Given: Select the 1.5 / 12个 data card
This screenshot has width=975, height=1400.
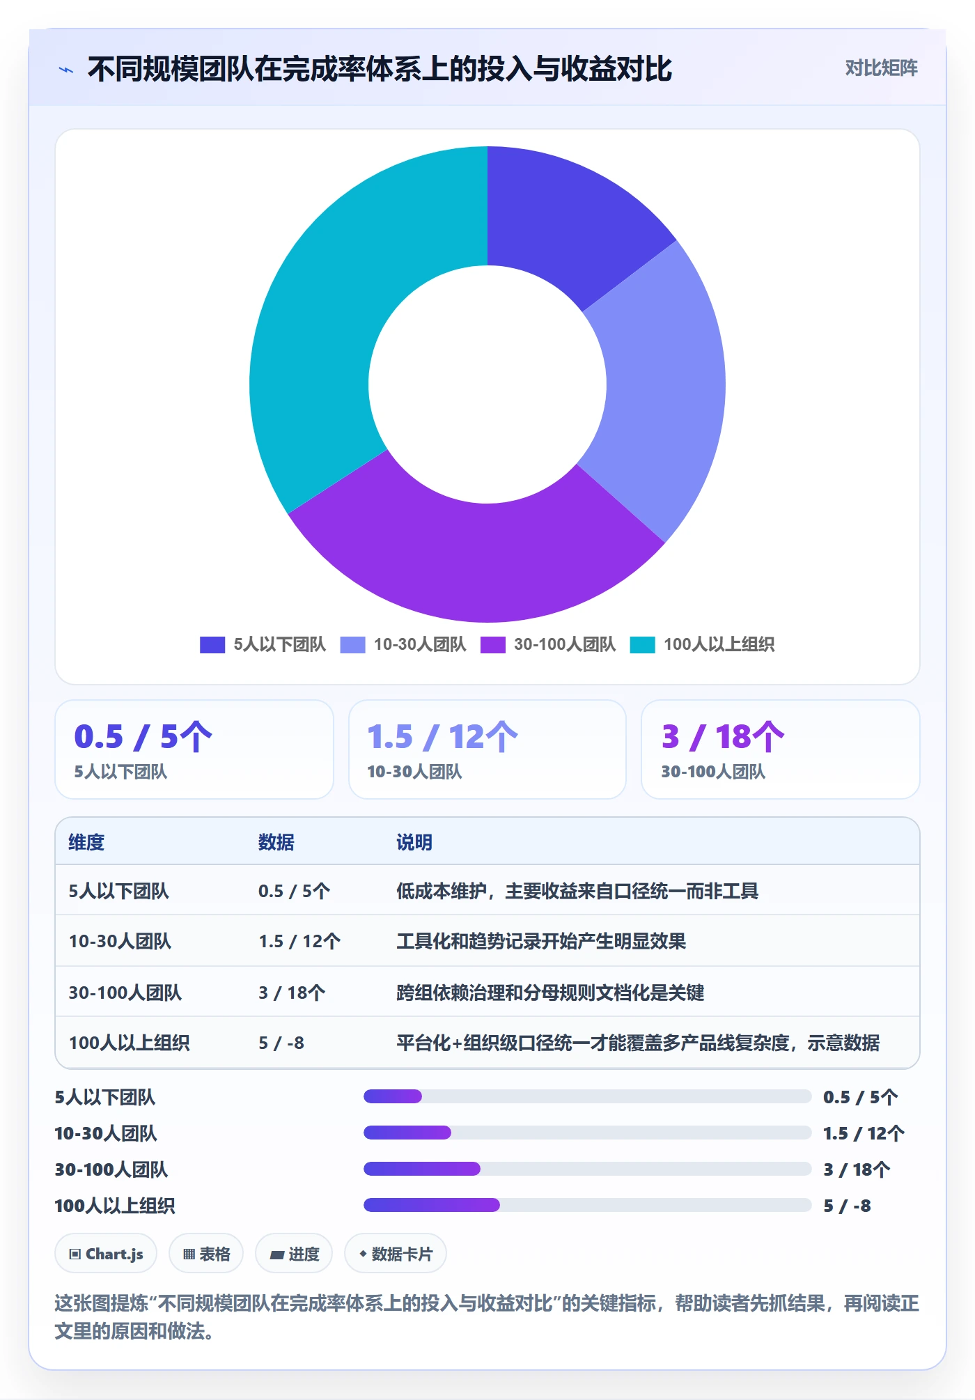Looking at the screenshot, I should tap(487, 749).
